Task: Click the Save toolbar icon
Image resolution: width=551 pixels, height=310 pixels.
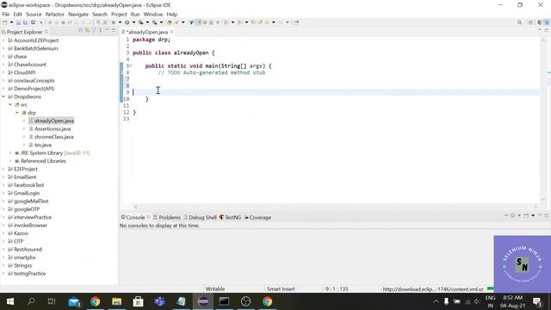Action: coord(18,22)
